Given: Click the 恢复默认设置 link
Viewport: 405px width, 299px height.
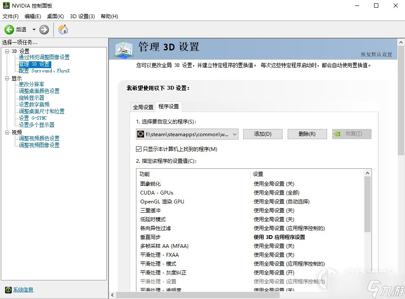Looking at the screenshot, I should point(376,55).
